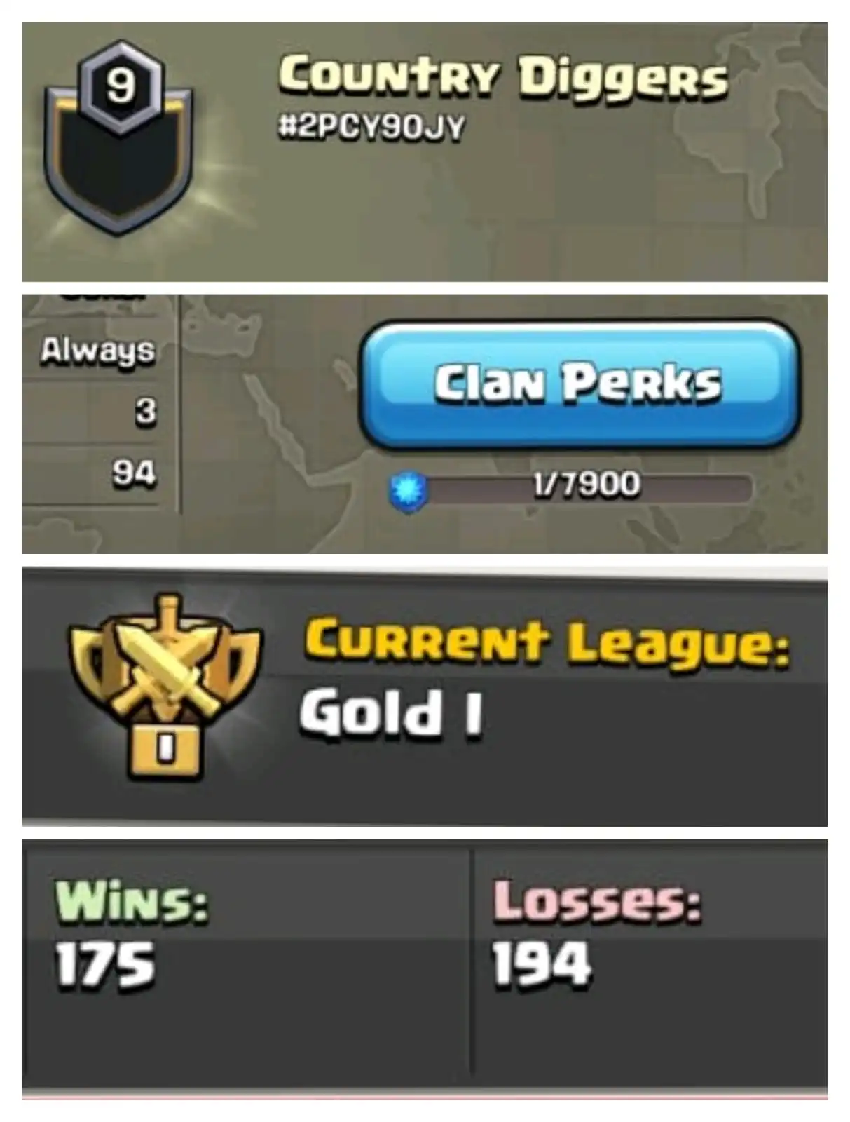This screenshot has width=850, height=1122.
Task: Tap the Current League heading
Action: click(x=547, y=643)
